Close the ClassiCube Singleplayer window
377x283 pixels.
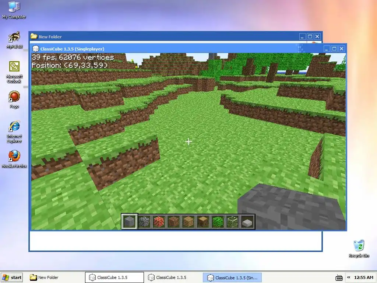point(342,49)
